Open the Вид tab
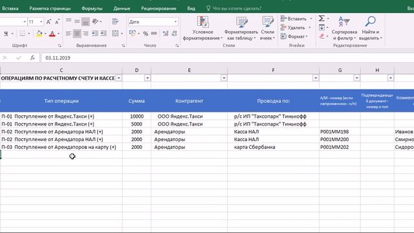This screenshot has height=233, width=414. click(191, 8)
